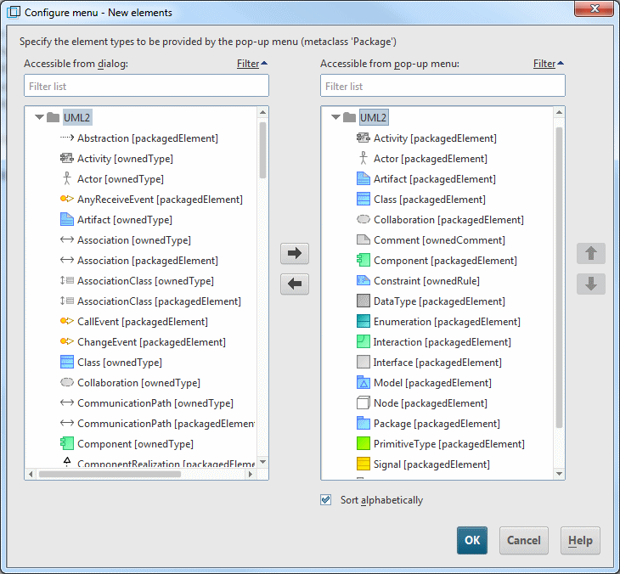Click the Node cube icon
Viewport: 620px width, 574px height.
364,402
